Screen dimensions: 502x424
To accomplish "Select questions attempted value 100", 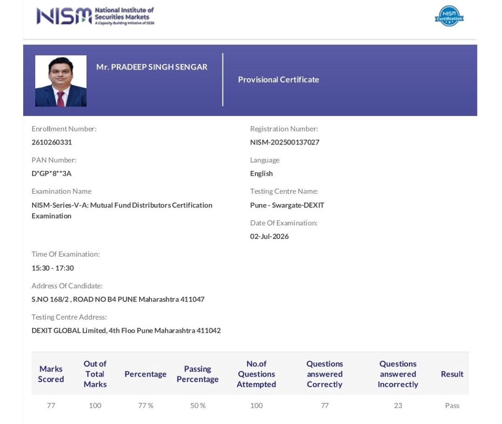I will (x=256, y=405).
